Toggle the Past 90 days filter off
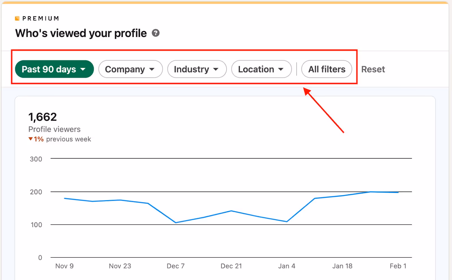Image resolution: width=452 pixels, height=280 pixels. 54,69
